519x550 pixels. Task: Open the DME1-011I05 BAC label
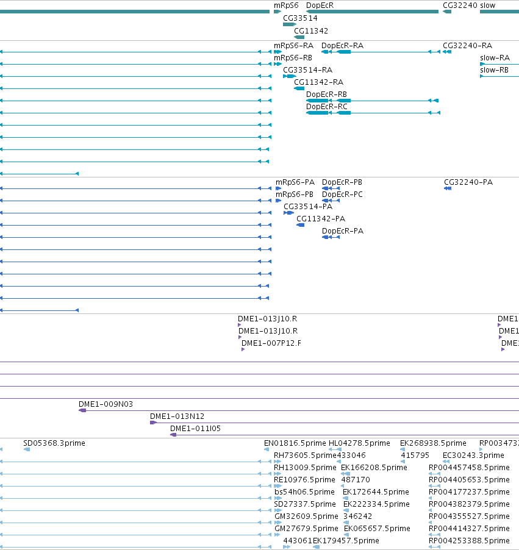(195, 429)
